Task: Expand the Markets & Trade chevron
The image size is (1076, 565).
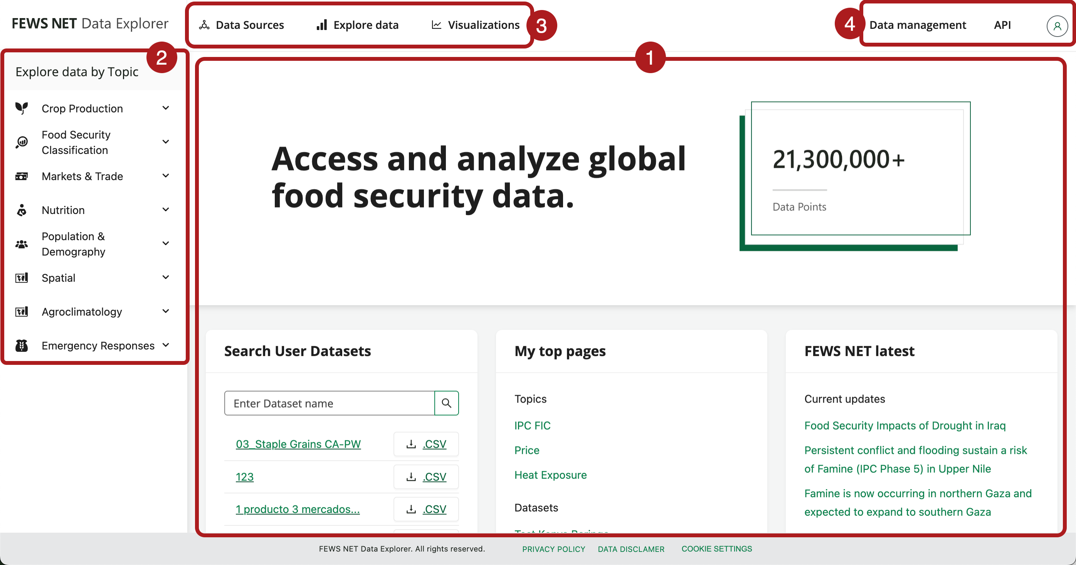Action: tap(166, 176)
